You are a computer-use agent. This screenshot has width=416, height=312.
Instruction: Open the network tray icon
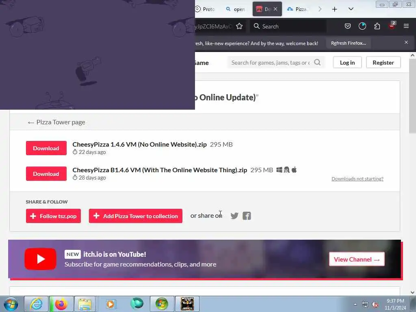click(x=365, y=305)
